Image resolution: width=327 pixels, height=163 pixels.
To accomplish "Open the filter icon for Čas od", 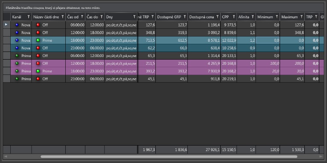I will click(x=82, y=17).
